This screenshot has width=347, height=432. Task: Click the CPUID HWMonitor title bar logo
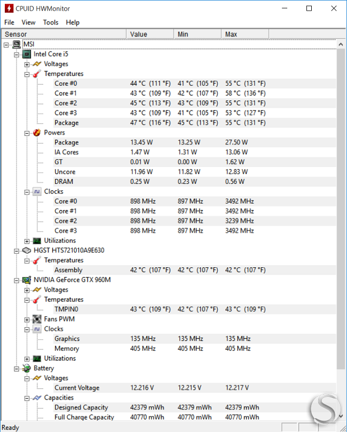9,8
